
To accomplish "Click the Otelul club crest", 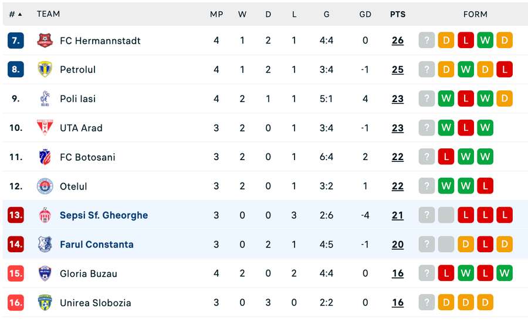I will [x=45, y=186].
